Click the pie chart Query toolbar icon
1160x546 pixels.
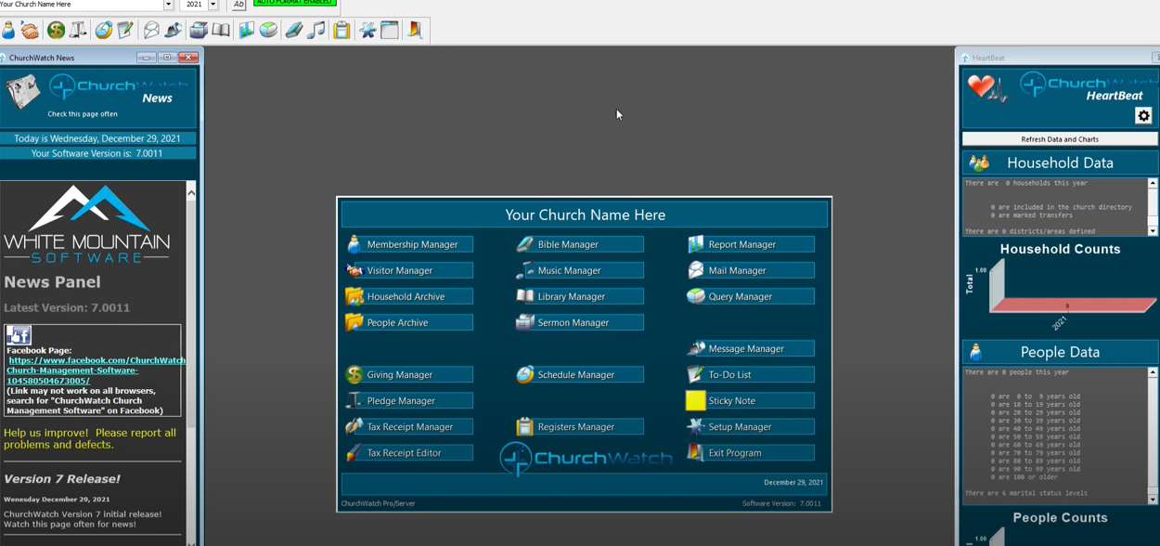[268, 31]
